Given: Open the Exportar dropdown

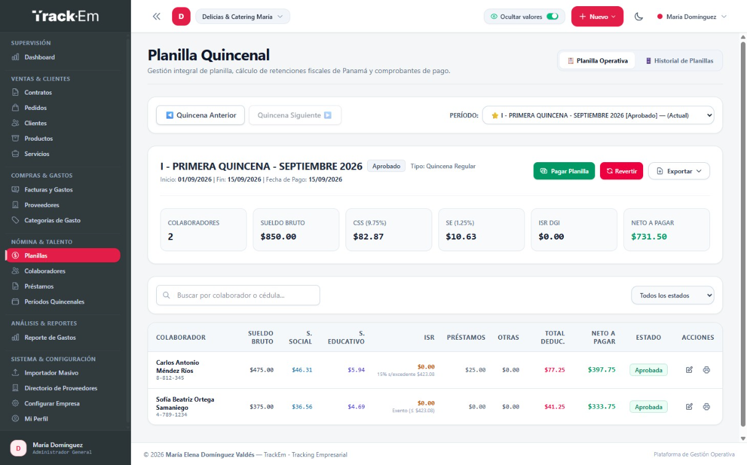Looking at the screenshot, I should coord(679,171).
